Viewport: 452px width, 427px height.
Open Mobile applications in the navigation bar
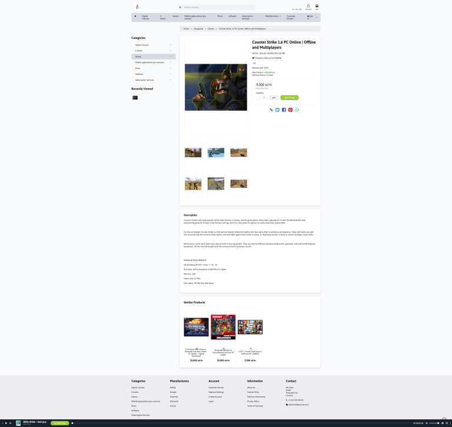coord(195,17)
